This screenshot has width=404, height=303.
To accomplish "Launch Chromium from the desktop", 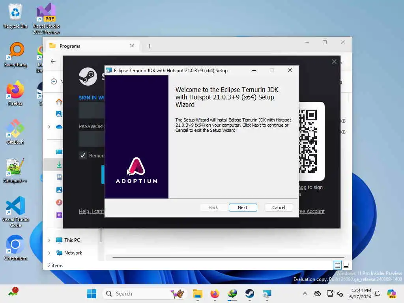I will coord(15,248).
